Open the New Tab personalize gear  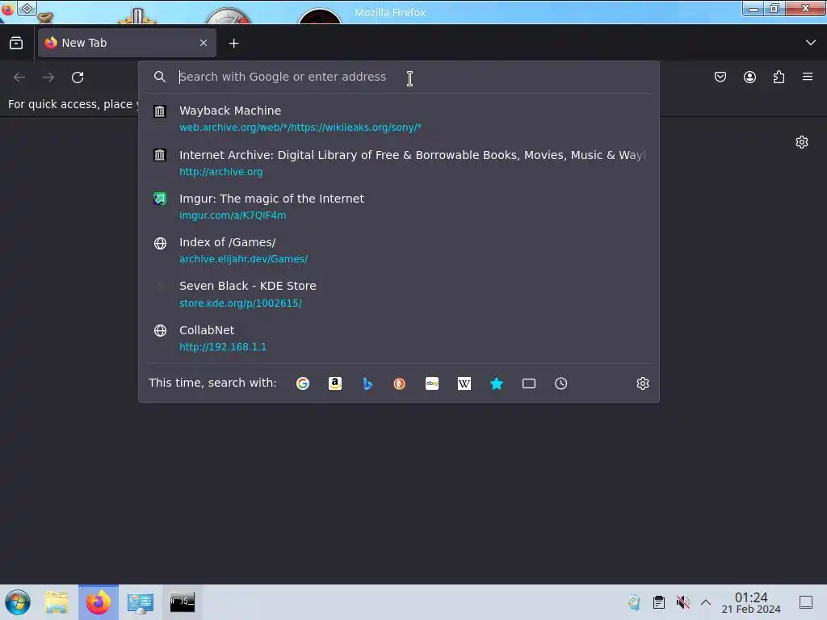802,142
